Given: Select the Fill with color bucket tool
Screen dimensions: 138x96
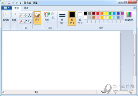Looking at the screenshot, I should 25,16.
